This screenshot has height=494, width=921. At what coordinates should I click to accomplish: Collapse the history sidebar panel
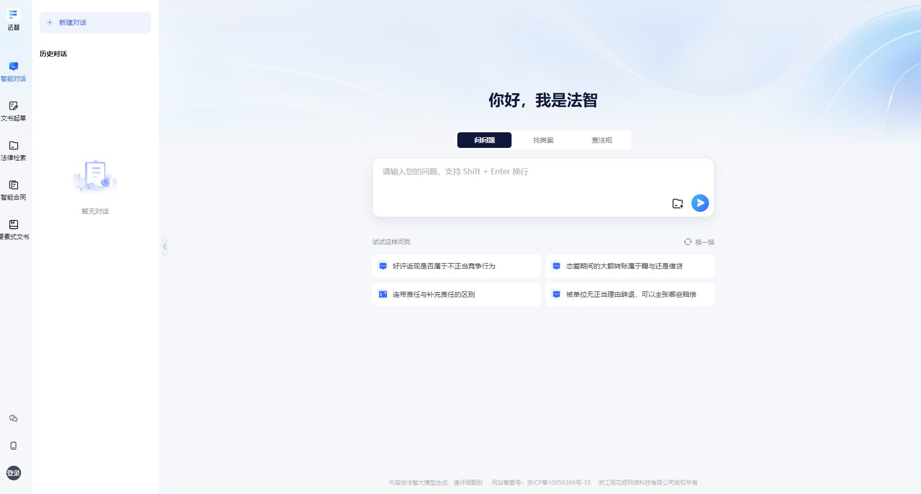tap(165, 247)
